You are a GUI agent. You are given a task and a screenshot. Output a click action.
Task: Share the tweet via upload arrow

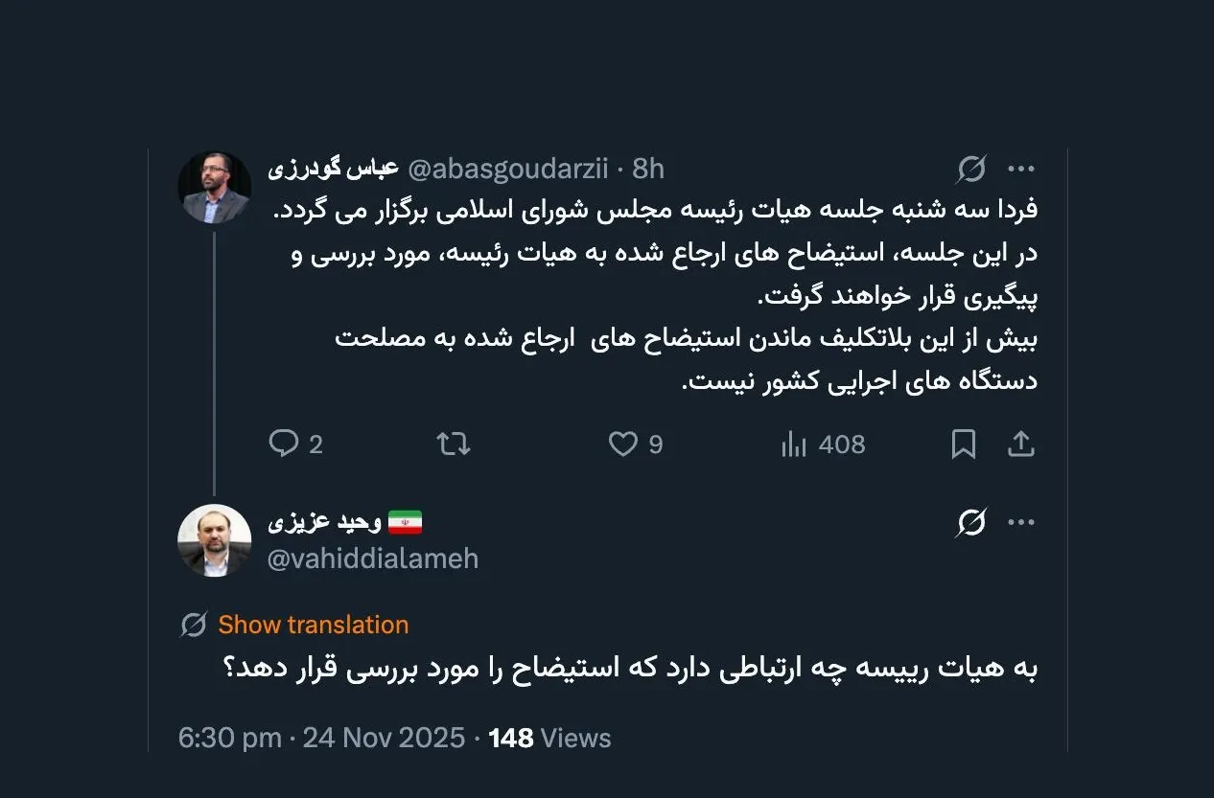[x=1022, y=444]
